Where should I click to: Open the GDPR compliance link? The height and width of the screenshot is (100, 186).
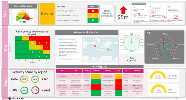(x=170, y=90)
